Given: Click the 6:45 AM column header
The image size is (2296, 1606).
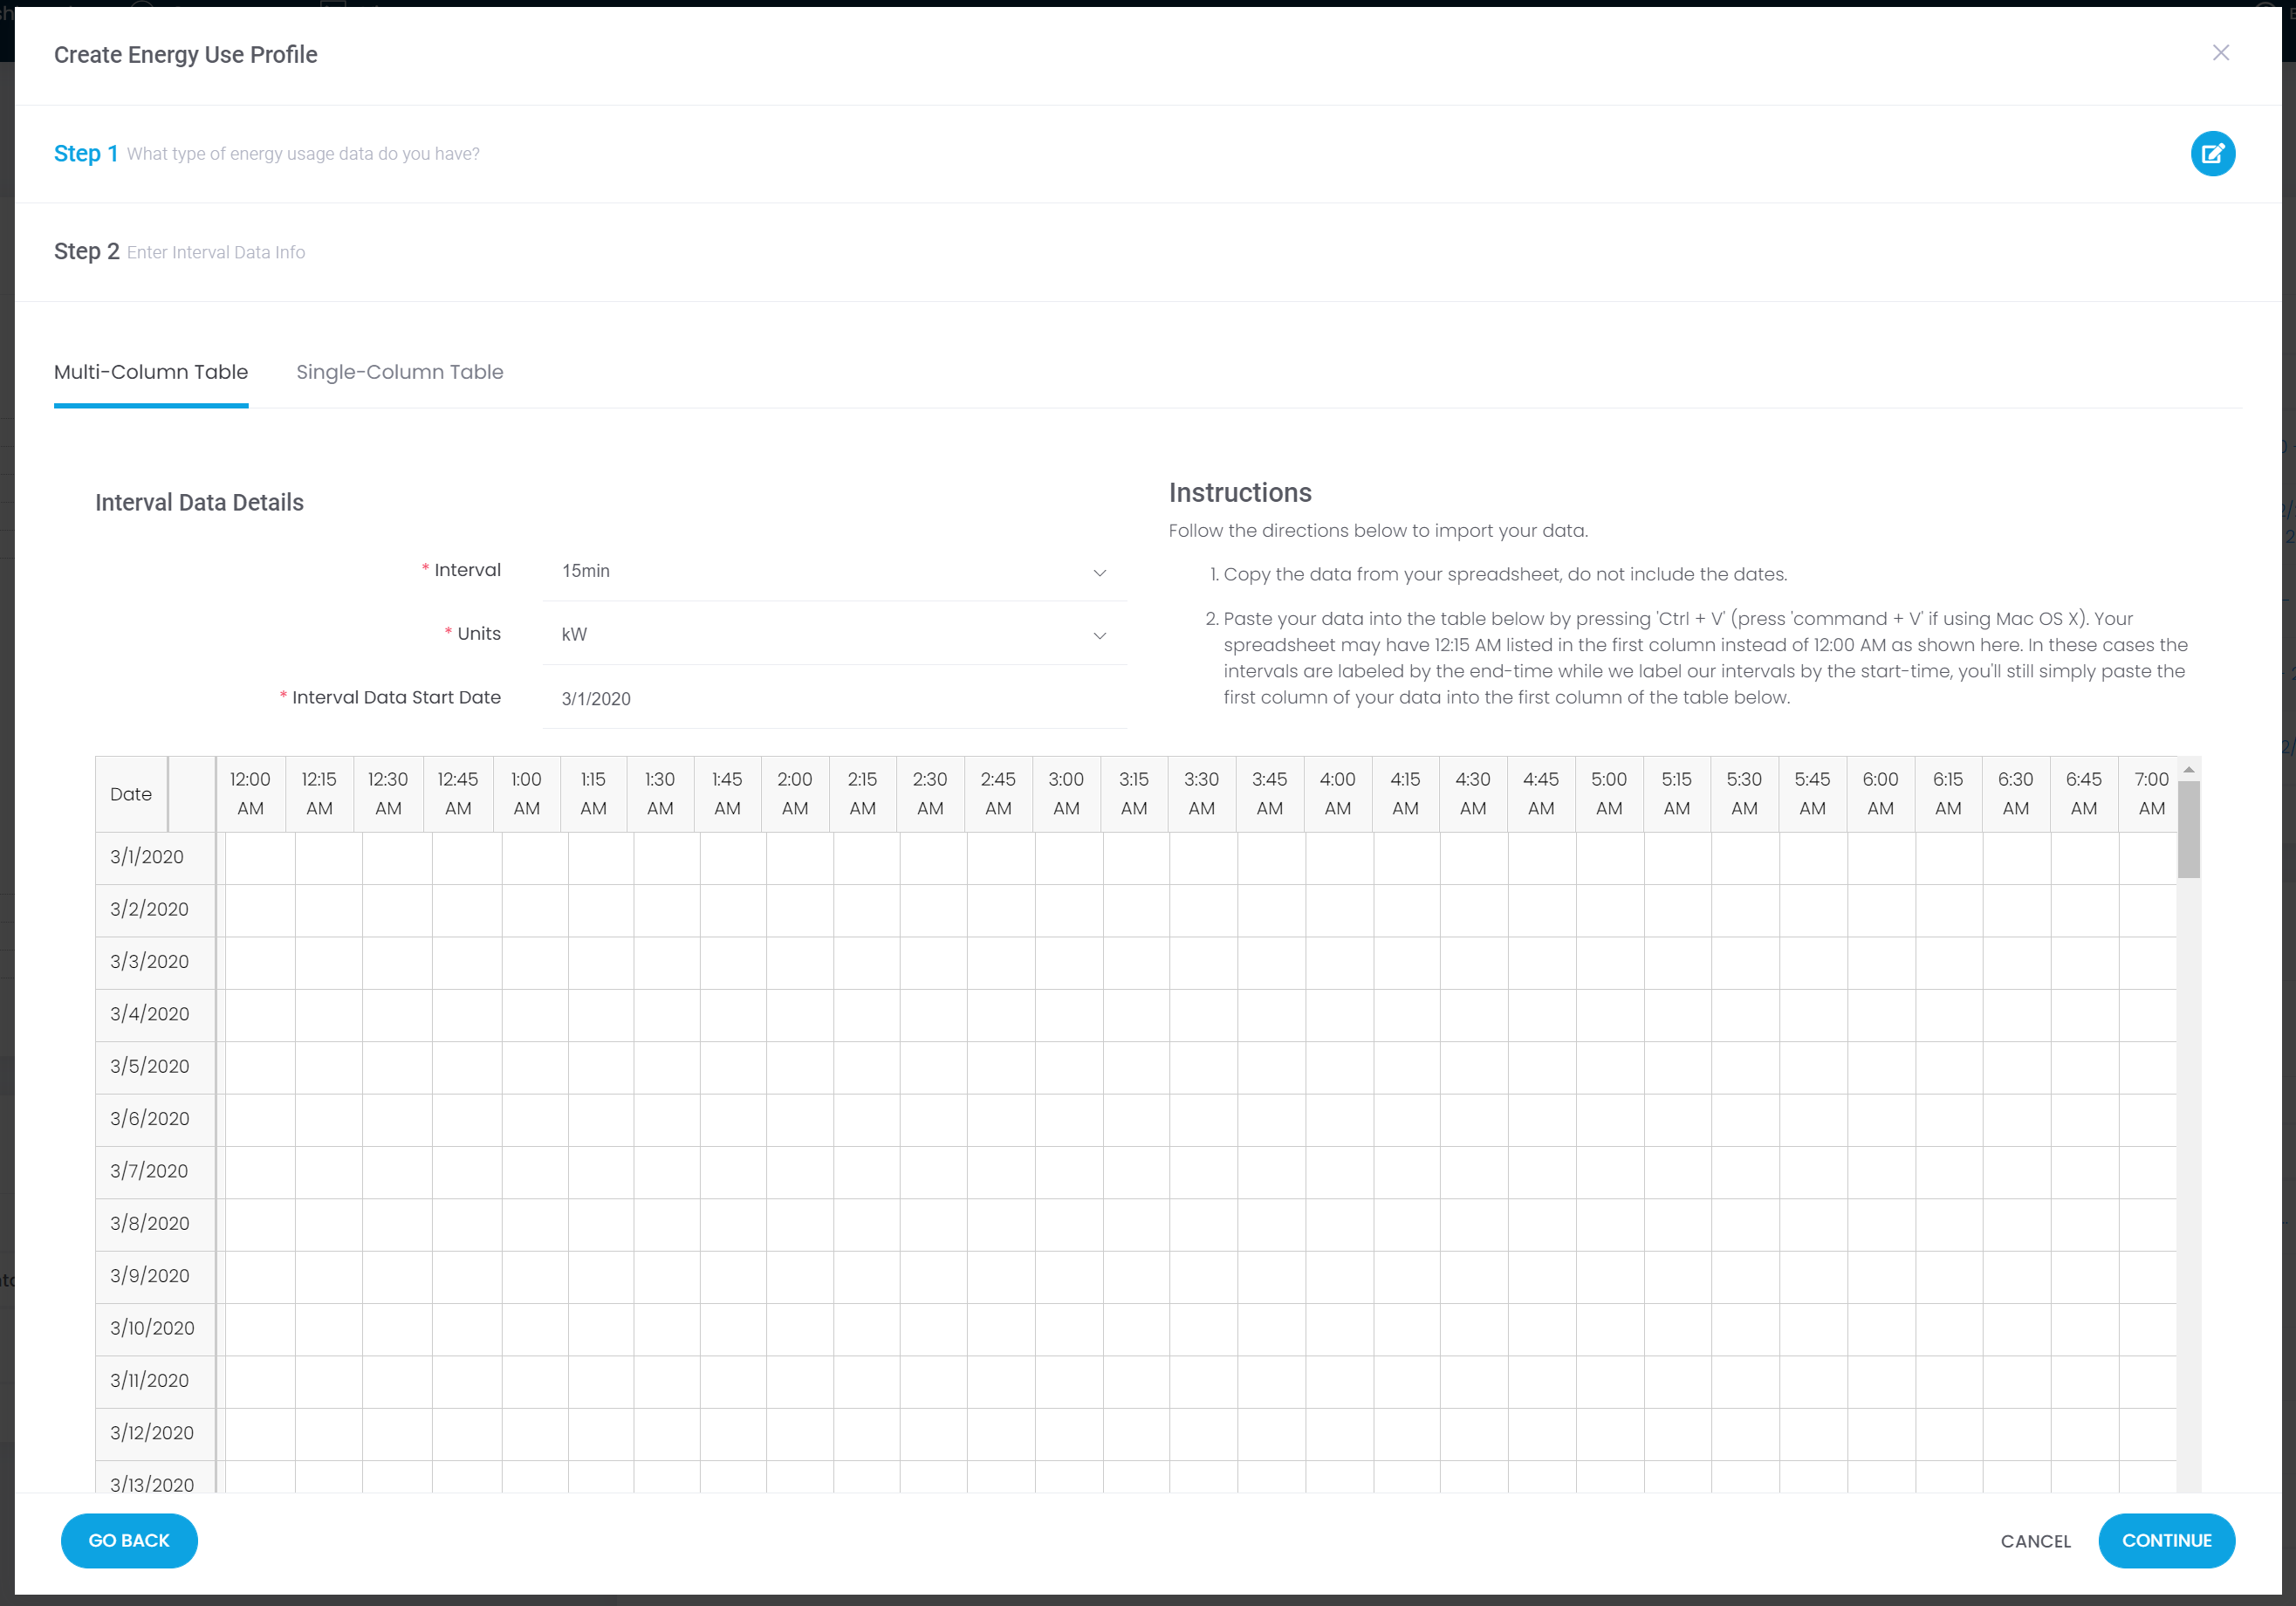Looking at the screenshot, I should click(x=2084, y=794).
